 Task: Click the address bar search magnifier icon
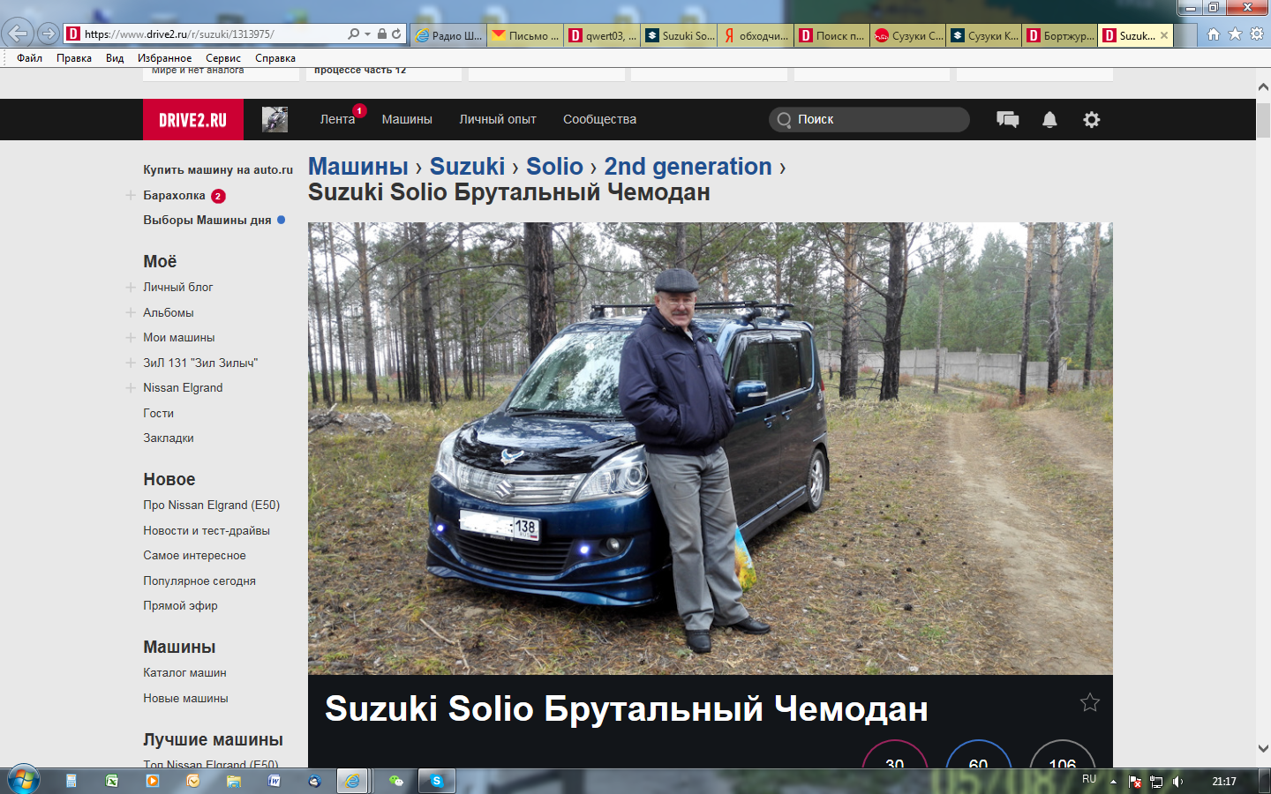pyautogui.click(x=354, y=34)
